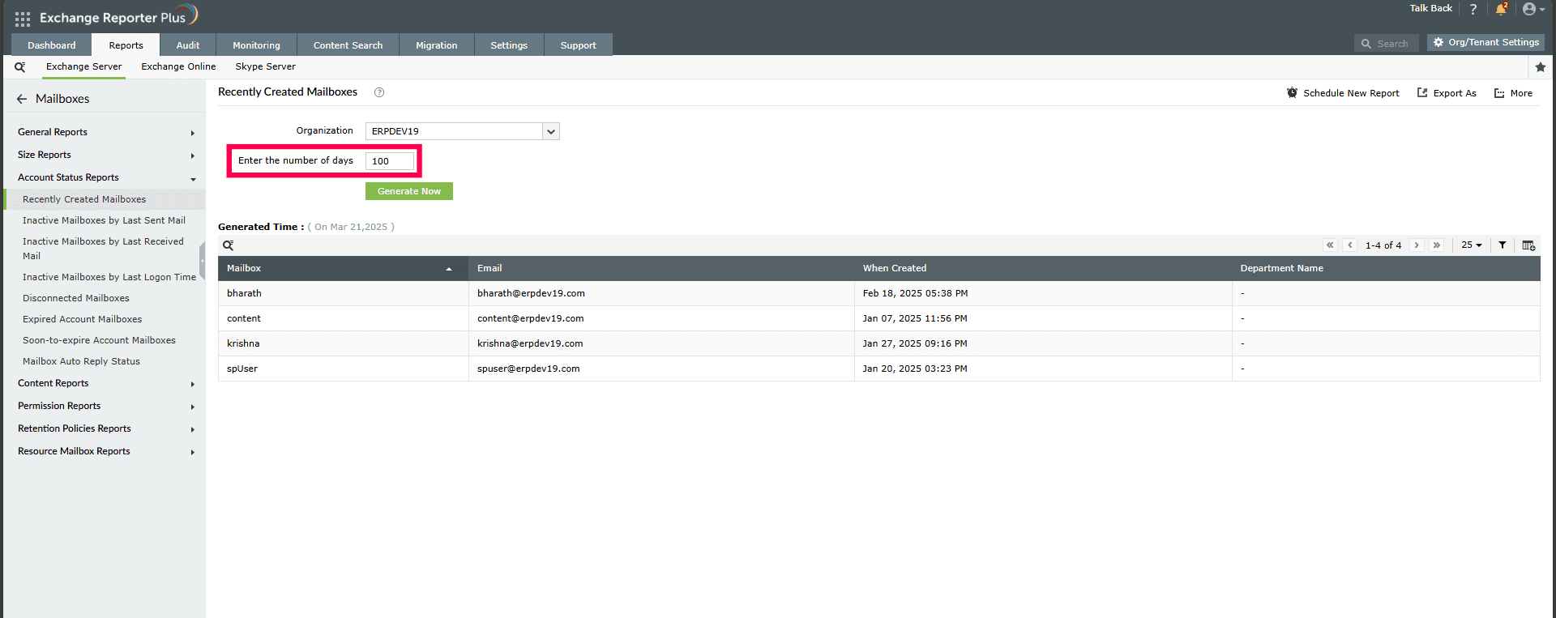This screenshot has width=1556, height=618.
Task: Change rows per page dropdown showing 25
Action: [x=1472, y=245]
